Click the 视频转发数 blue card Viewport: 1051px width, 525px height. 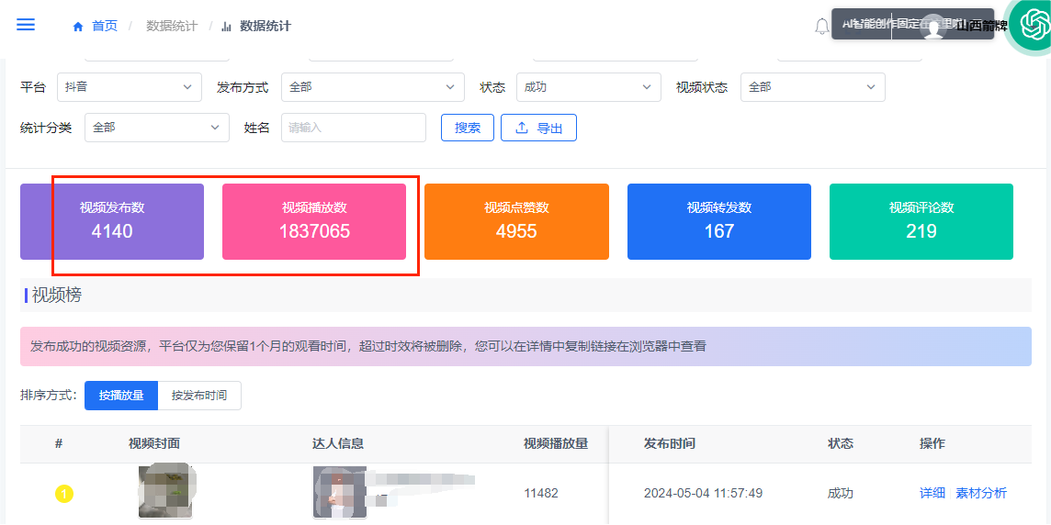[719, 221]
